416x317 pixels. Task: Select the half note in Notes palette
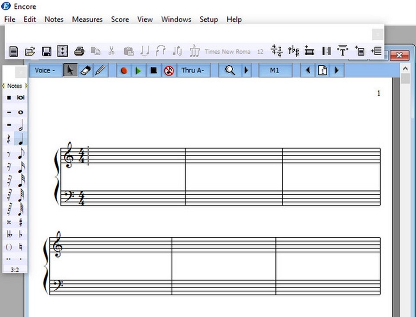21,125
